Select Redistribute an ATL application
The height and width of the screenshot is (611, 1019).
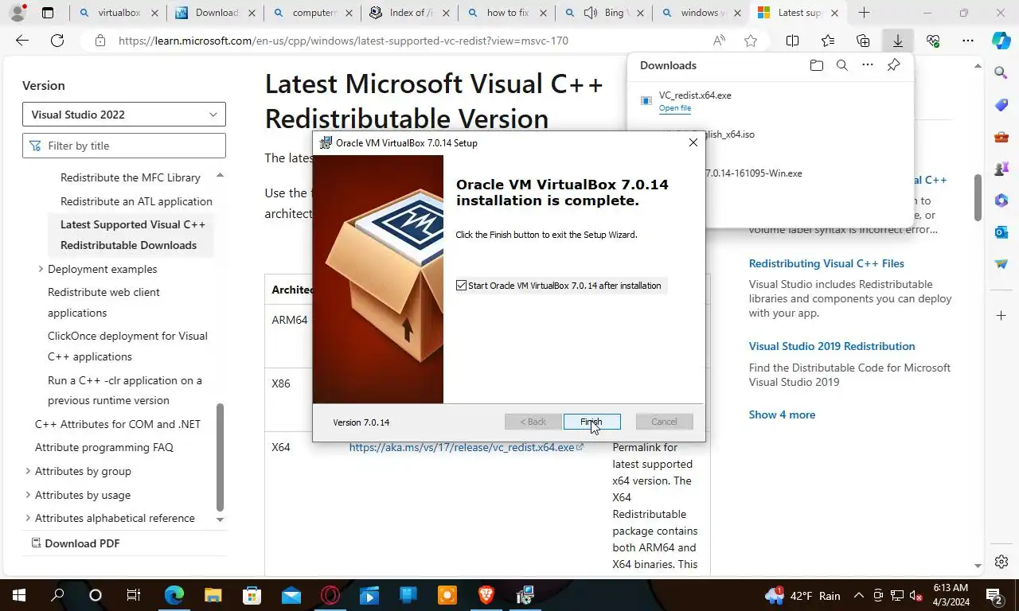[x=136, y=201]
